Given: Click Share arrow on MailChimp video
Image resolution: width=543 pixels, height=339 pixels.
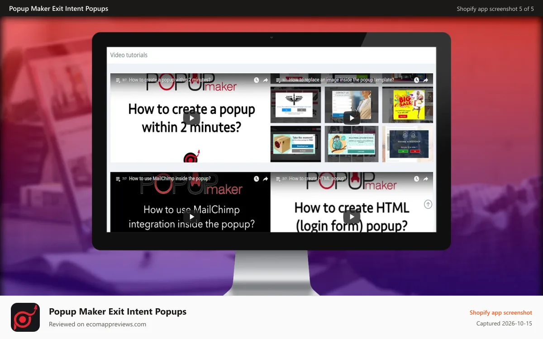Looking at the screenshot, I should pos(266,179).
